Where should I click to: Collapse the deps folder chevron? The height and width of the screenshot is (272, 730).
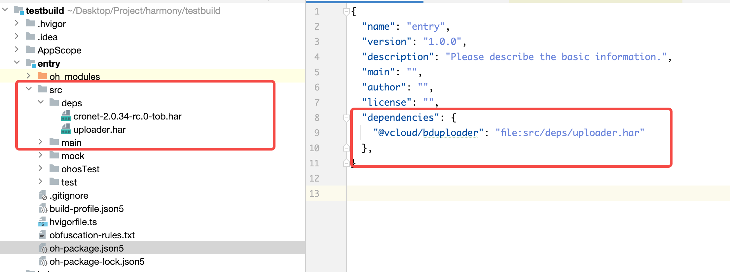(x=41, y=102)
